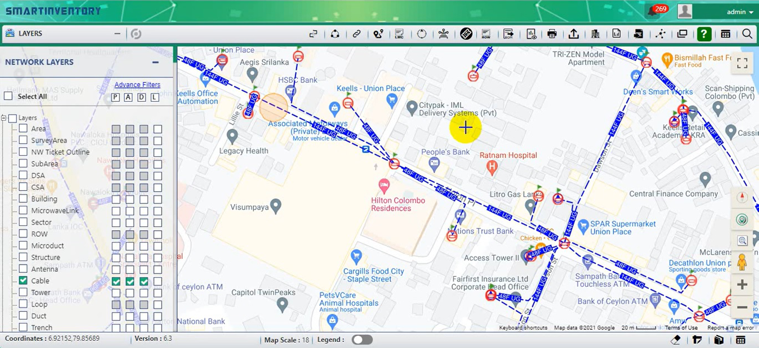Click the book icon in status bar

click(x=718, y=340)
